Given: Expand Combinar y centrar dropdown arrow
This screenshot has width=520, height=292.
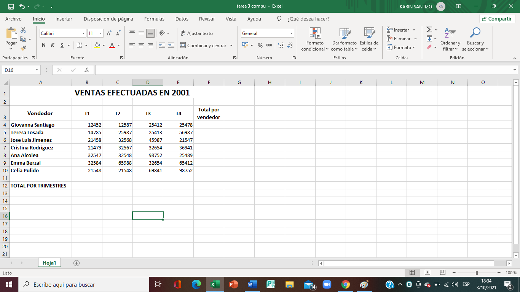Looking at the screenshot, I should [231, 45].
